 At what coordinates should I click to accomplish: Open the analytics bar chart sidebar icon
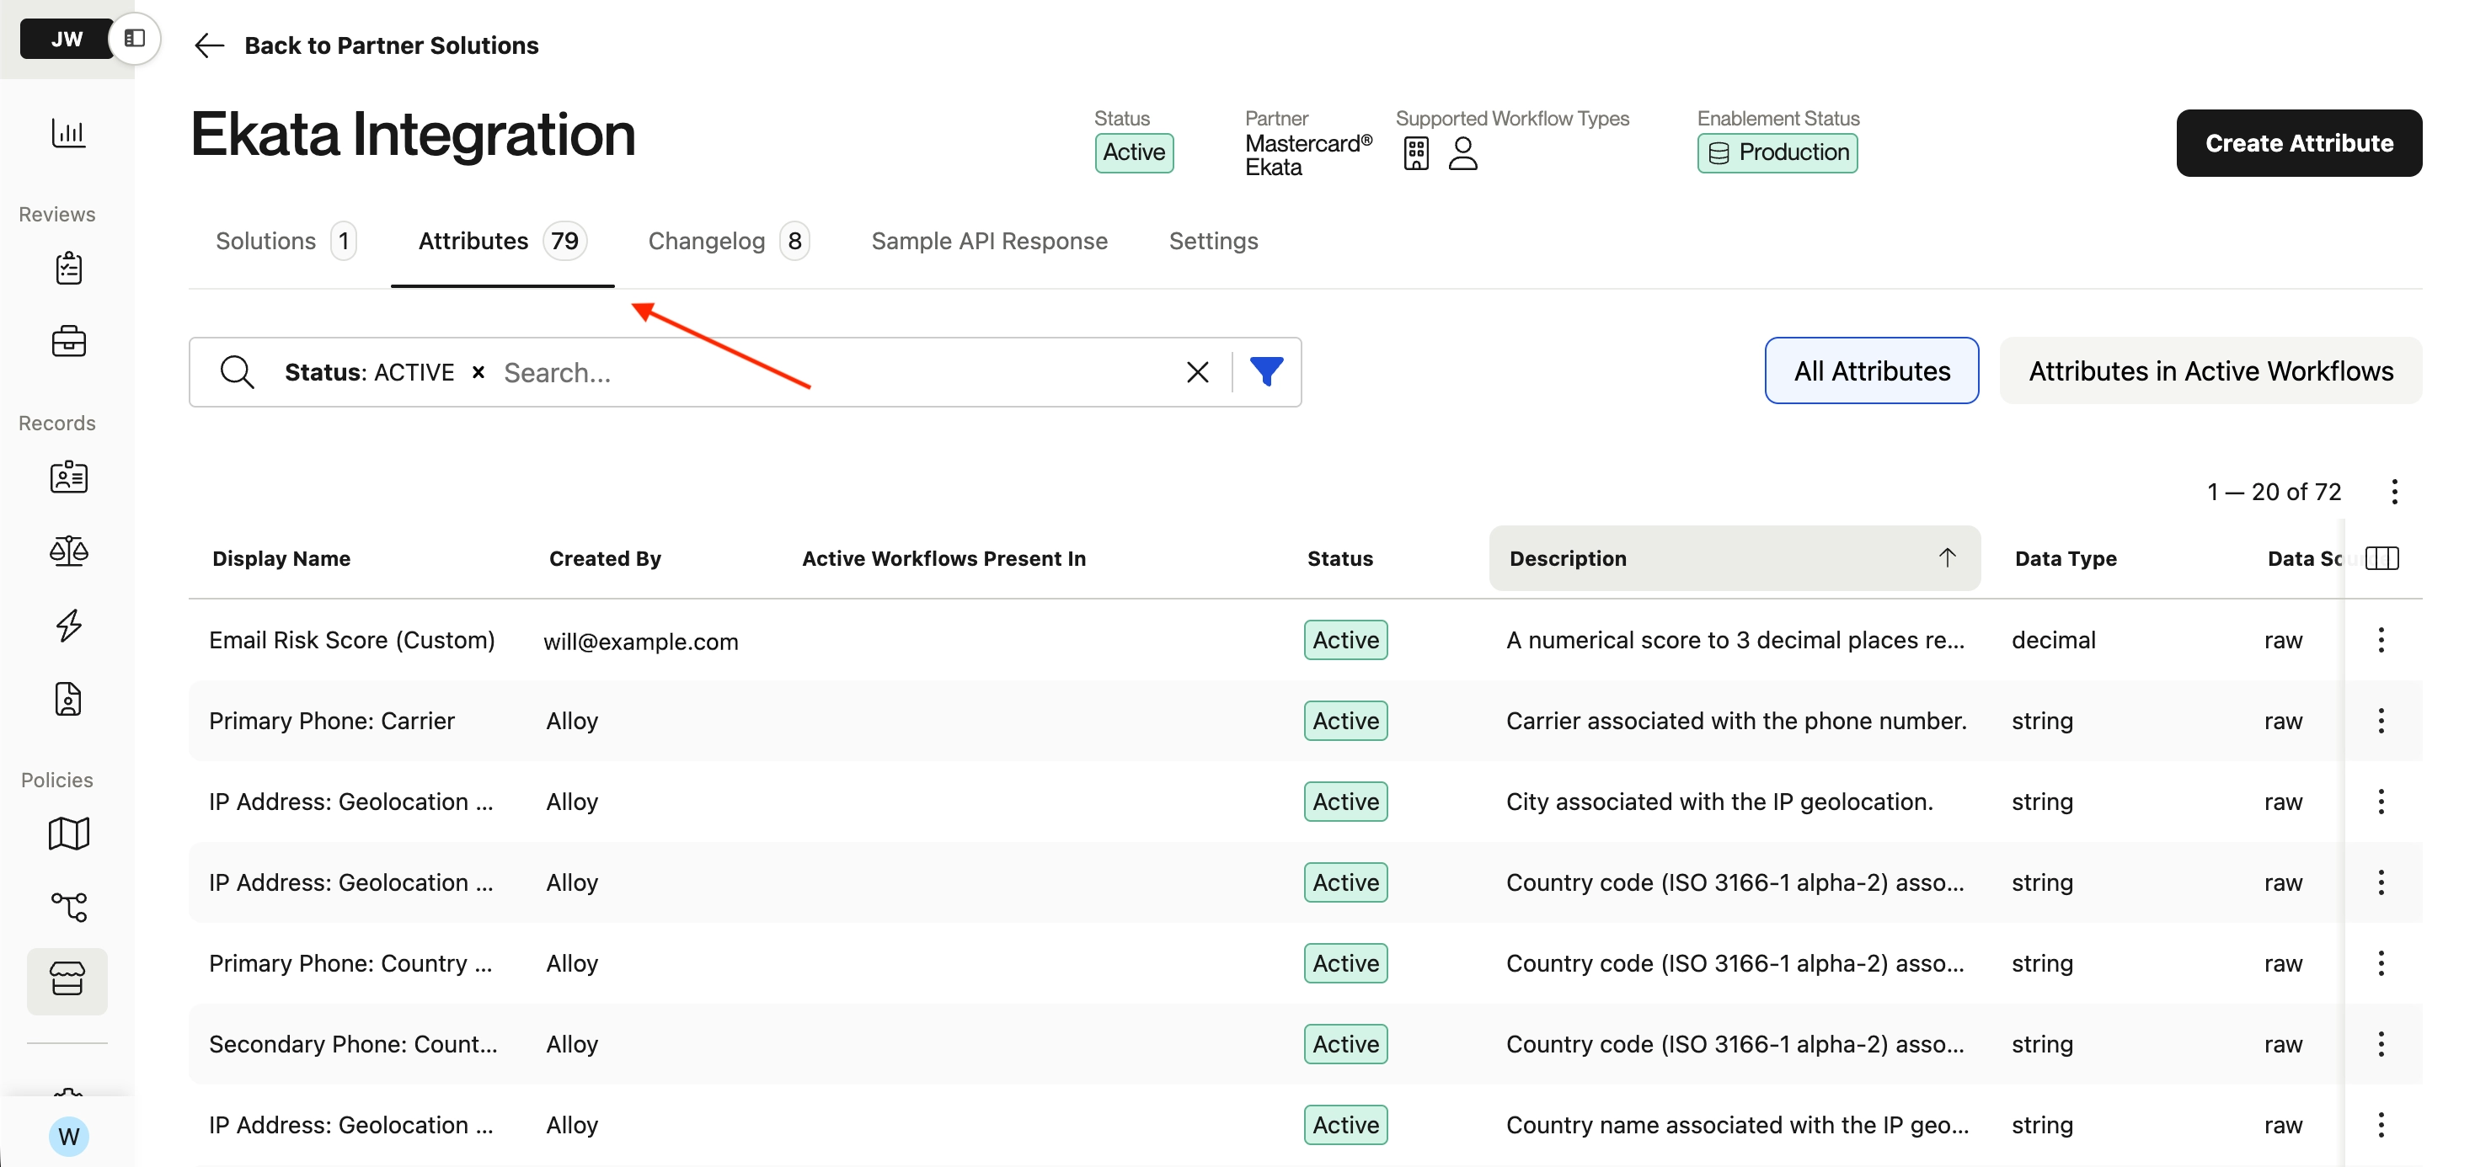68,132
